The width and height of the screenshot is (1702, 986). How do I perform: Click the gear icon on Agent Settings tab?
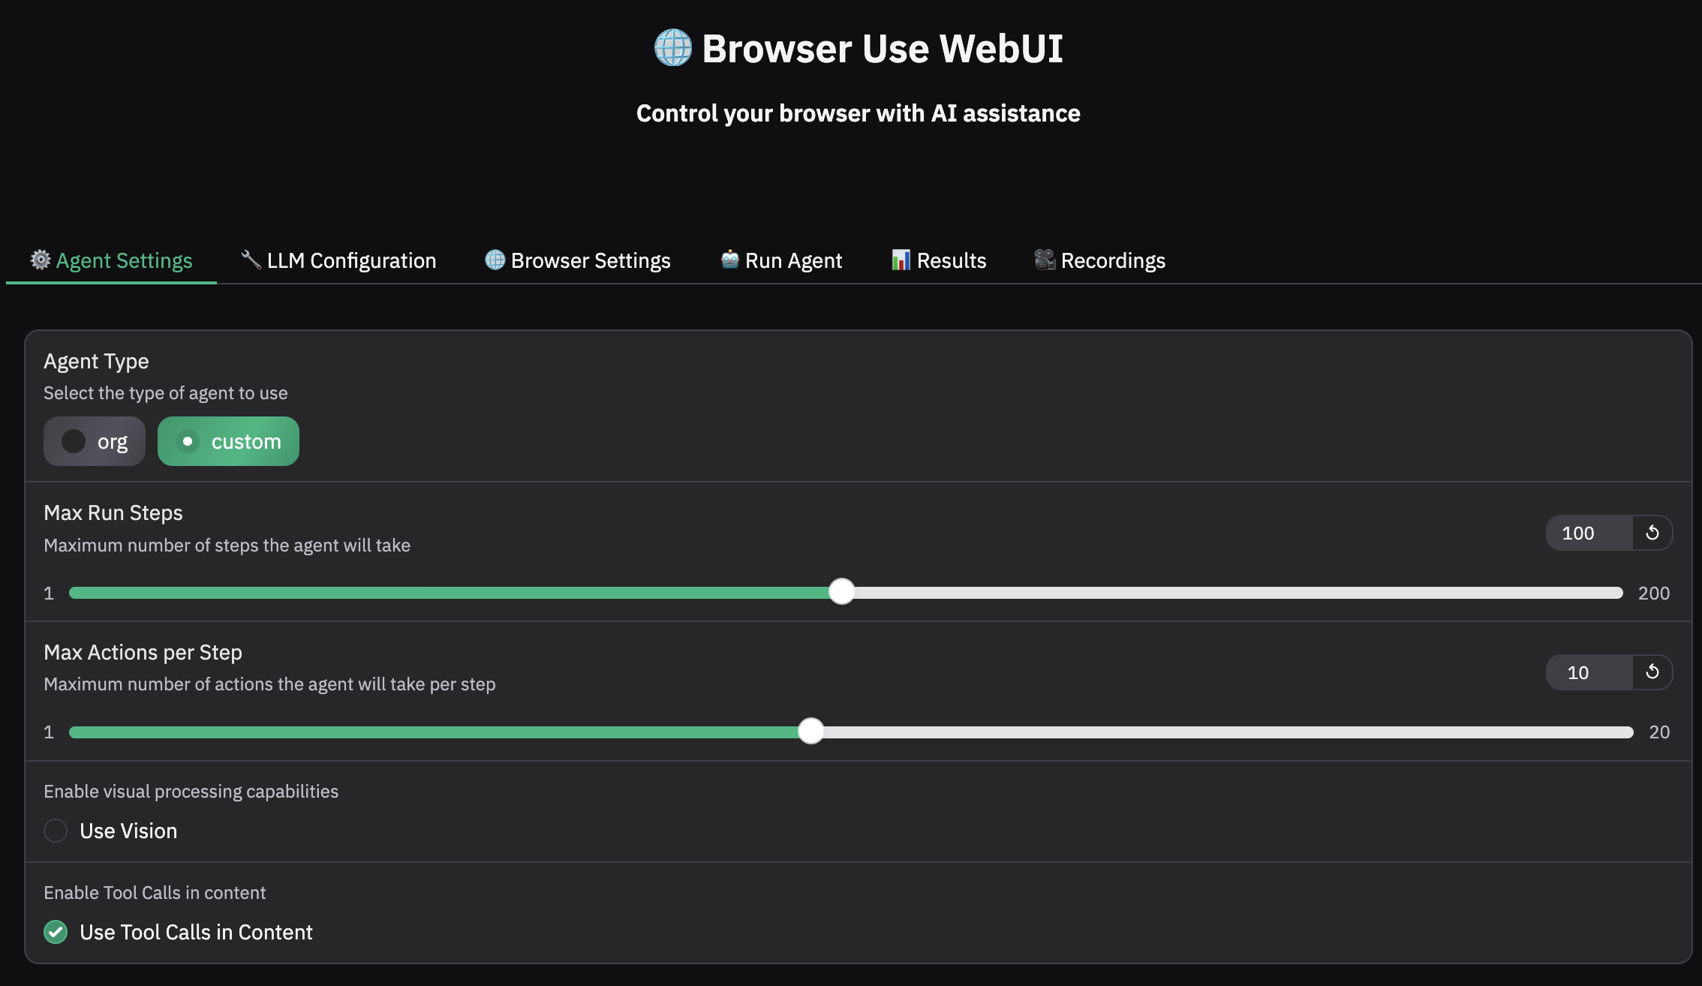41,260
